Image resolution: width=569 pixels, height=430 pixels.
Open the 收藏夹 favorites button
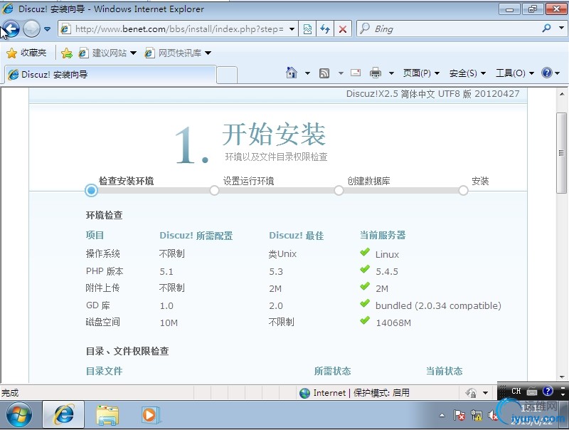(26, 53)
